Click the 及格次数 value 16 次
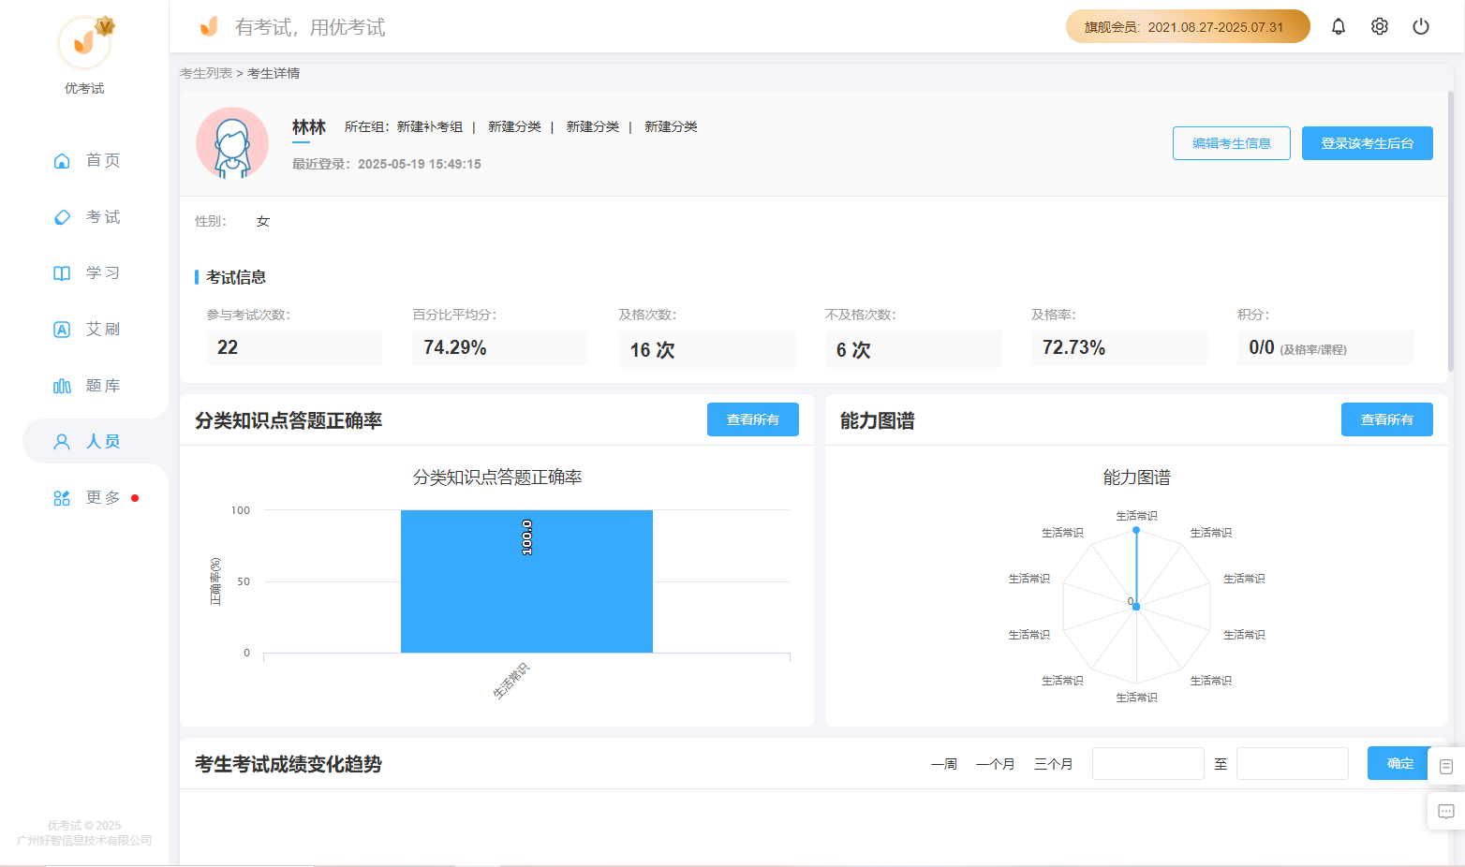1465x867 pixels. 653,349
